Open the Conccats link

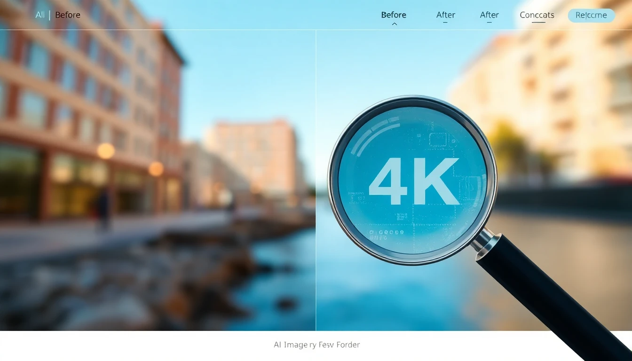(537, 15)
